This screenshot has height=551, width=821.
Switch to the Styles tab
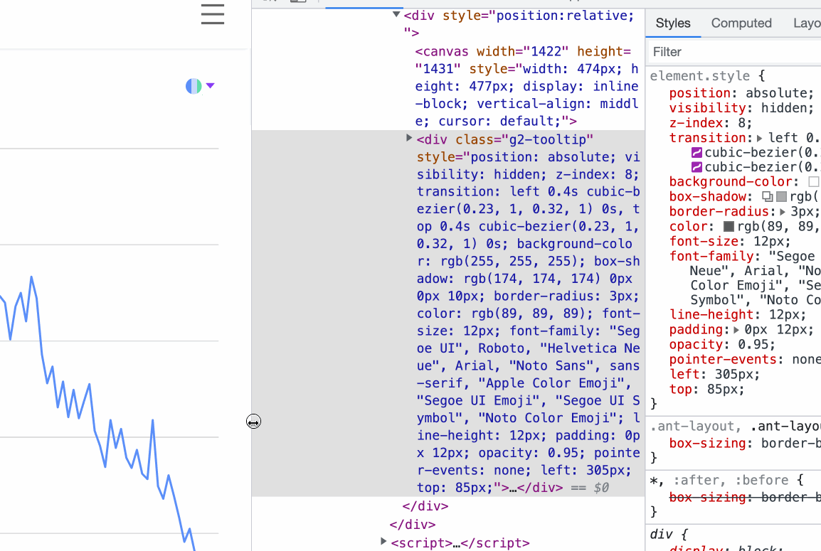pyautogui.click(x=673, y=23)
